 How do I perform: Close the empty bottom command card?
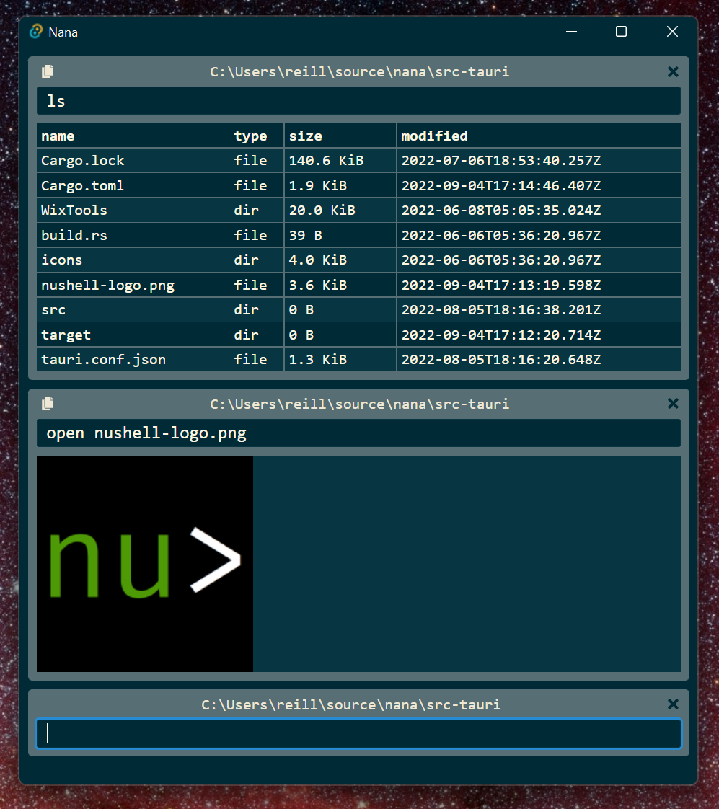pos(673,704)
